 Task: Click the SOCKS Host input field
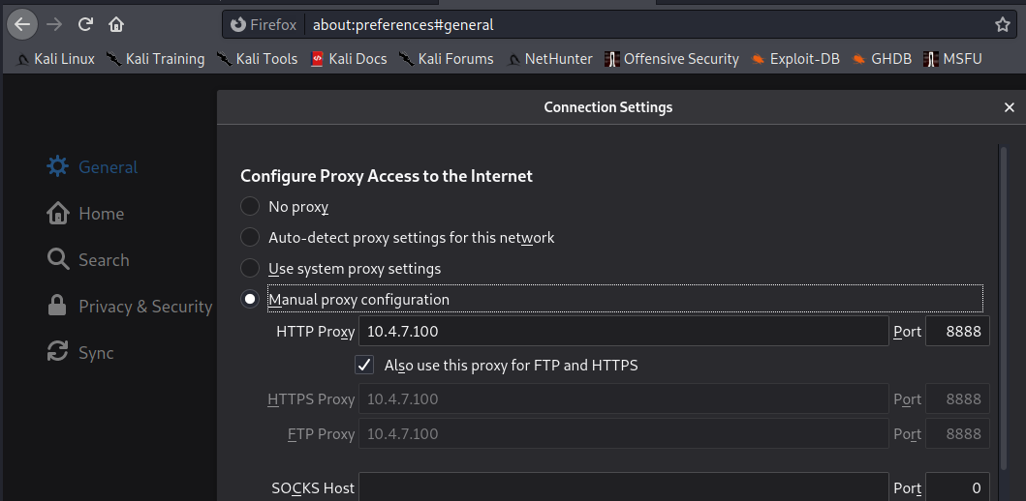(623, 487)
